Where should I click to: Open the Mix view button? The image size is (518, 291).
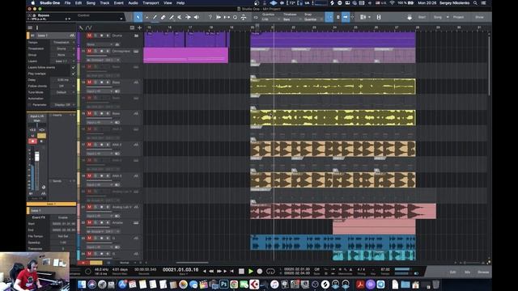[x=467, y=272]
